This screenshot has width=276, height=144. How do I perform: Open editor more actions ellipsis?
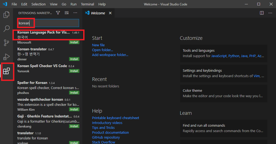coord(270,13)
